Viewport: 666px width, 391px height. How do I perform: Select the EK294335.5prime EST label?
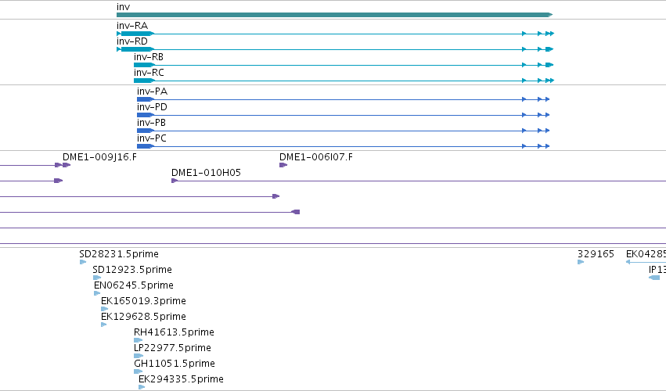[x=182, y=379]
